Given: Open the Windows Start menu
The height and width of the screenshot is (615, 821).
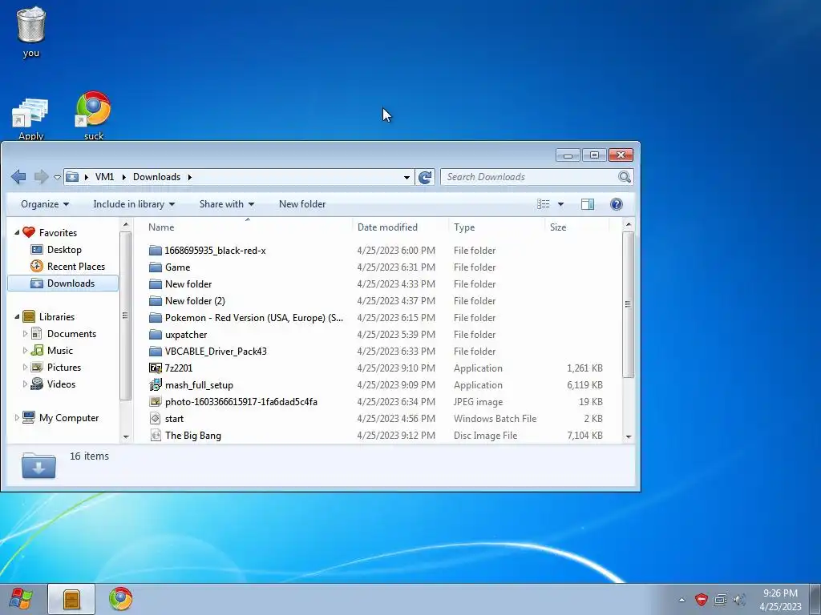Looking at the screenshot, I should [x=21, y=599].
